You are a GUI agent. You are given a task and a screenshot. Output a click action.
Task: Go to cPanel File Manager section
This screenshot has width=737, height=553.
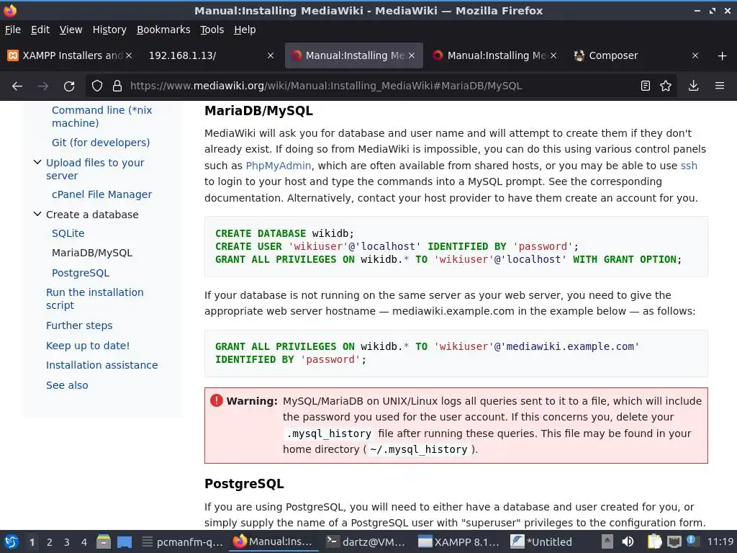pos(101,194)
